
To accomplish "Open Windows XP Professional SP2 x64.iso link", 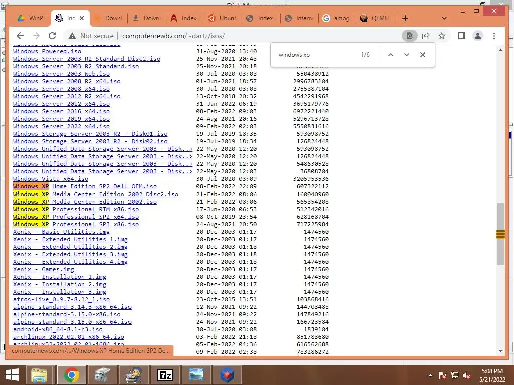I will coord(76,217).
